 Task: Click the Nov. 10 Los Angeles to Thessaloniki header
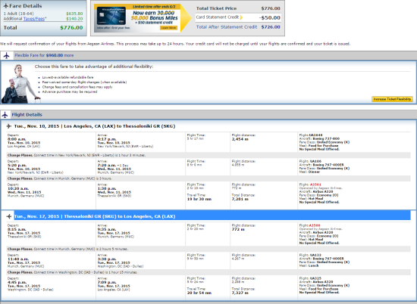[95, 126]
